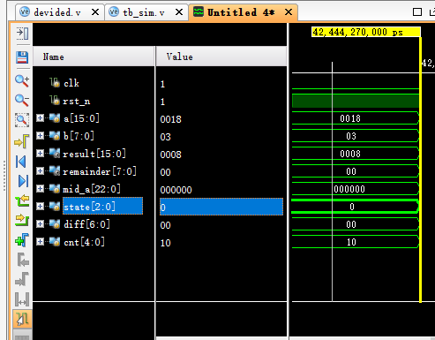Image resolution: width=435 pixels, height=340 pixels.
Task: Expand the remainder[7:0] bus
Action: click(40, 170)
